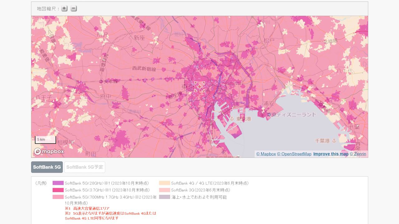The height and width of the screenshot is (224, 399).
Task: Open the © Zenrin attribution link
Action: click(358, 154)
